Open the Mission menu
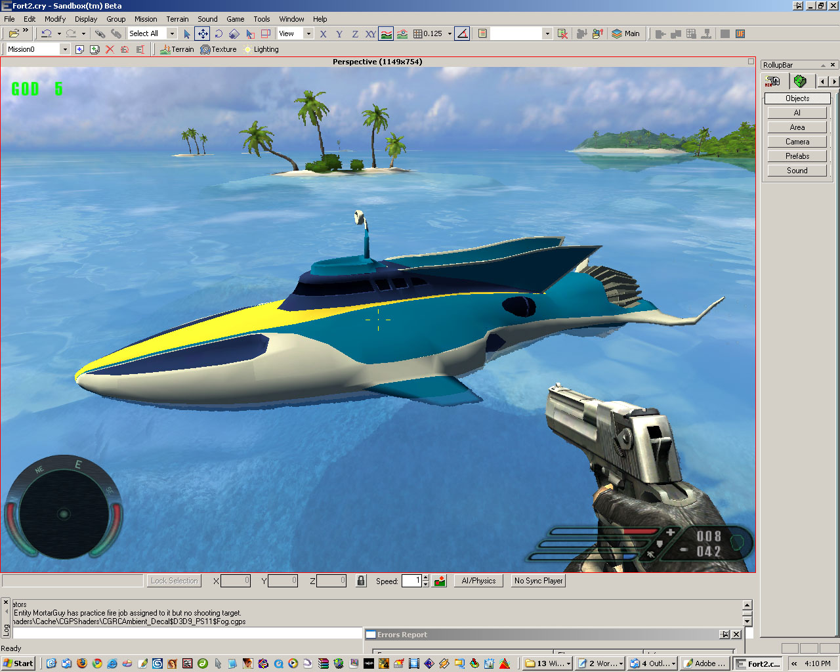 [146, 19]
